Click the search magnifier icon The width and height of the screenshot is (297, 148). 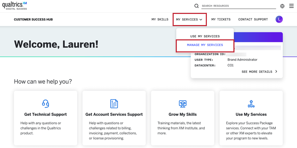coord(197,6)
